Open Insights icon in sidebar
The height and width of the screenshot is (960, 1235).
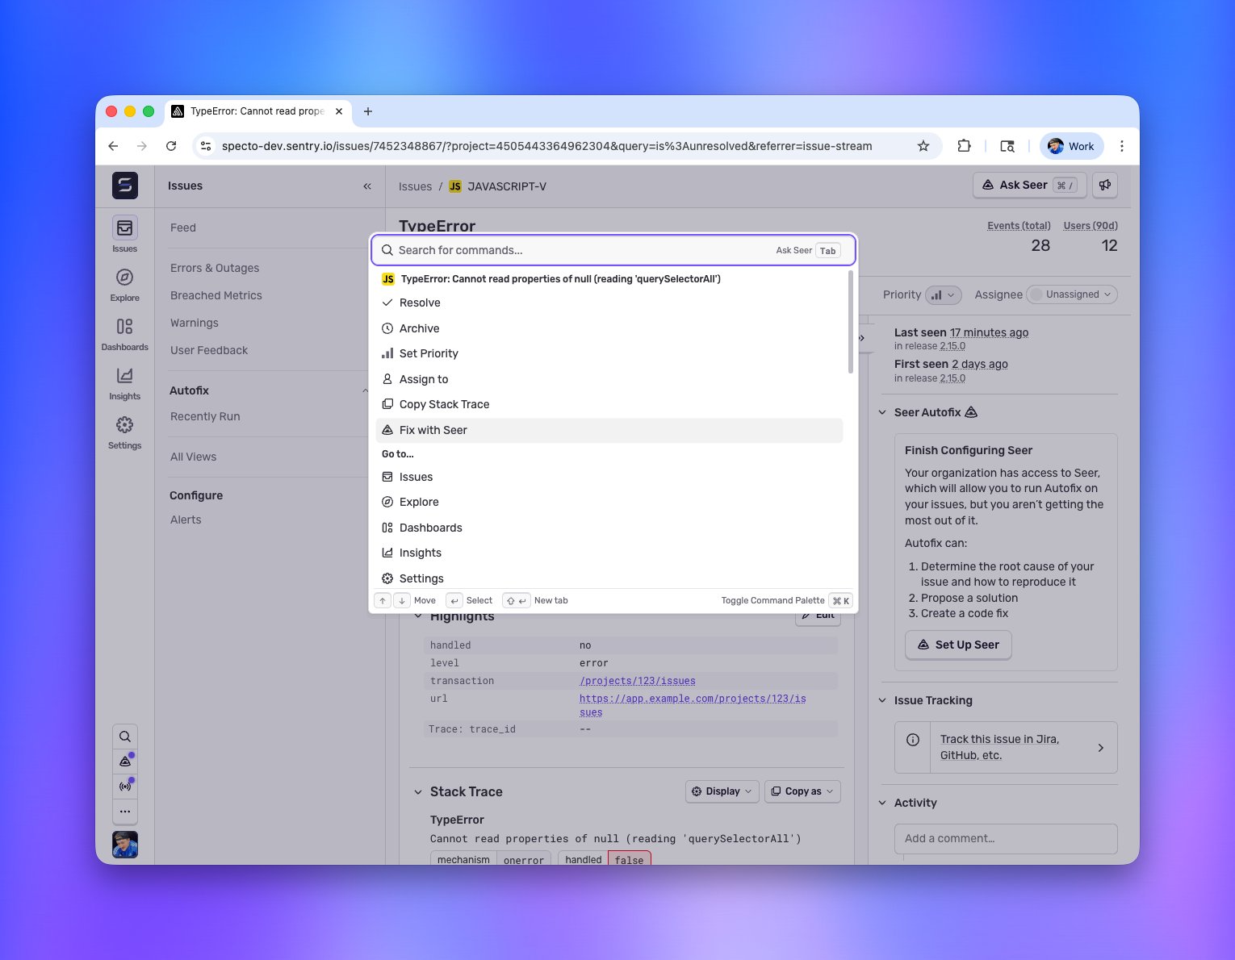(124, 383)
